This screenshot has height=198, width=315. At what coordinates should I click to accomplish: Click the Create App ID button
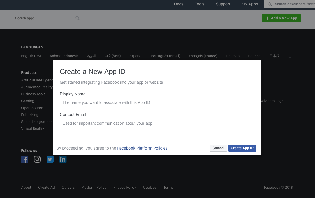pos(242,148)
